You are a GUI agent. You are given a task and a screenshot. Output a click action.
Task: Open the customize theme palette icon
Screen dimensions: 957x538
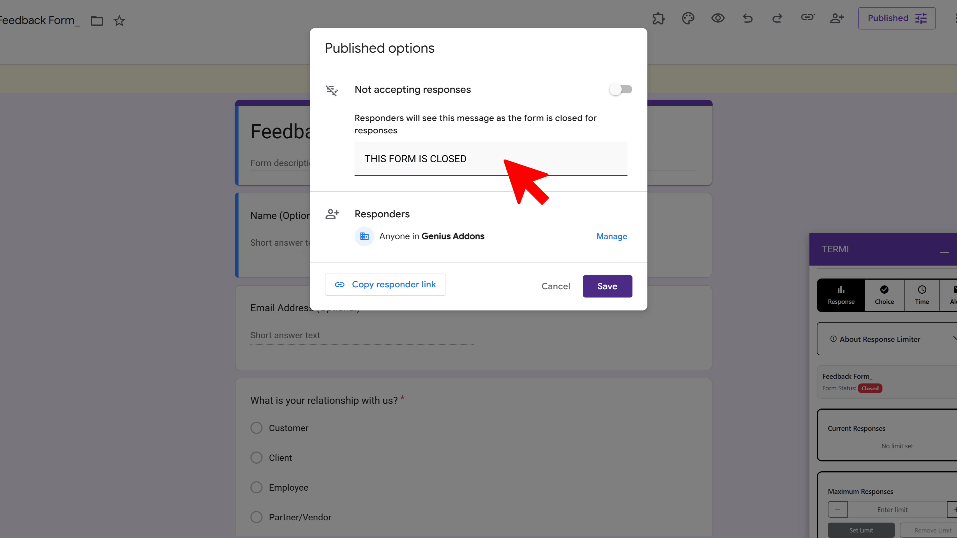(688, 18)
